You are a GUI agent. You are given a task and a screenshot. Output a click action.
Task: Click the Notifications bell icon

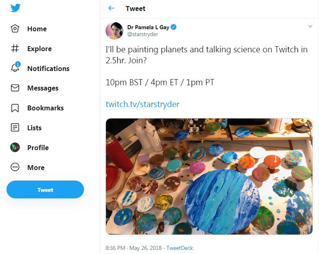coord(15,68)
